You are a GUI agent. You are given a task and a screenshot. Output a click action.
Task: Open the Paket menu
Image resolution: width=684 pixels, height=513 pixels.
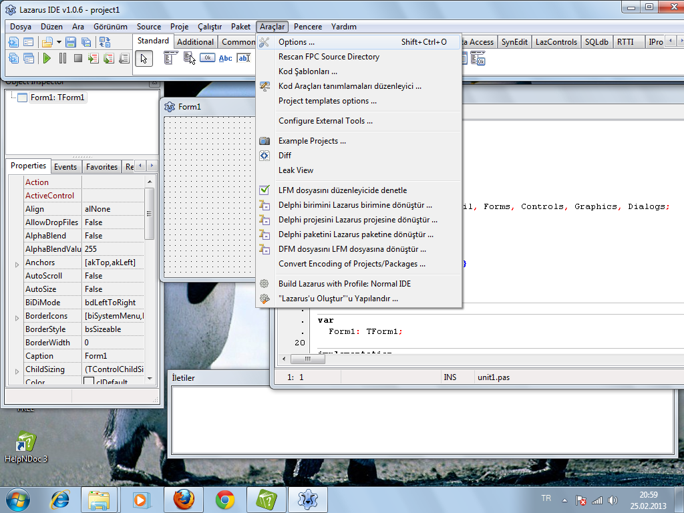point(240,27)
